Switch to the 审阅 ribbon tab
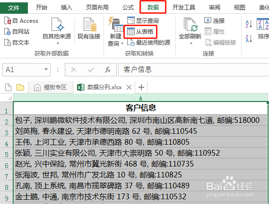 point(215,8)
